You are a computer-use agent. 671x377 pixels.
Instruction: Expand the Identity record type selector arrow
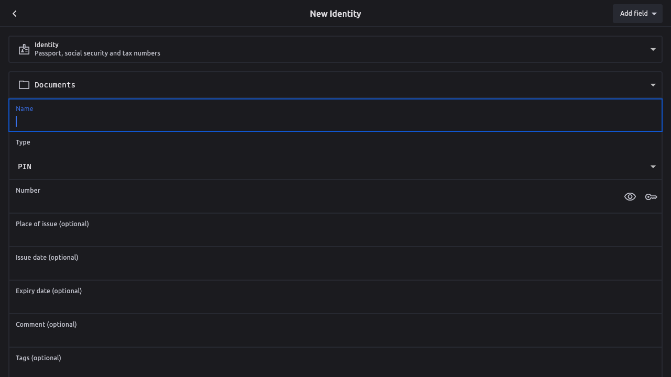point(653,49)
